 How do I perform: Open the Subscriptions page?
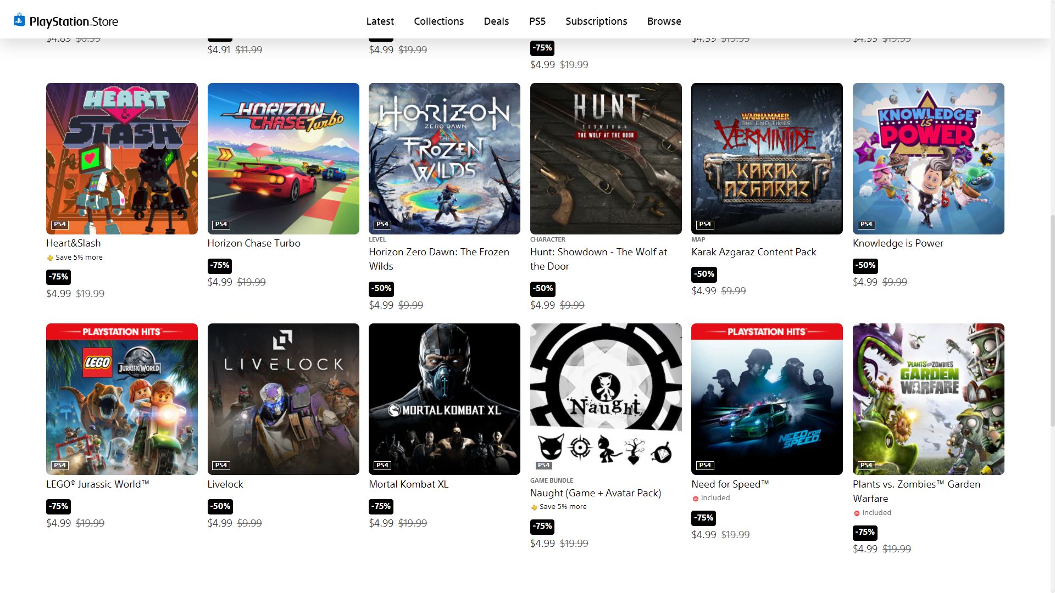click(x=596, y=21)
